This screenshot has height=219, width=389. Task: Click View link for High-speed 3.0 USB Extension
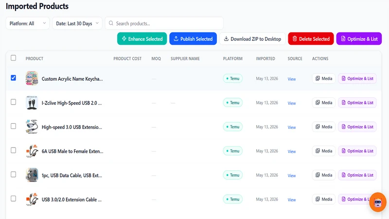pos(292,127)
